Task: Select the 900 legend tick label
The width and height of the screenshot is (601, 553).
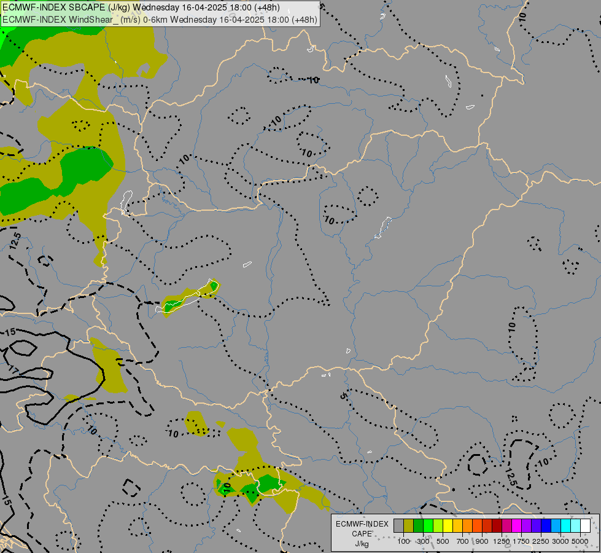Action: (x=482, y=541)
